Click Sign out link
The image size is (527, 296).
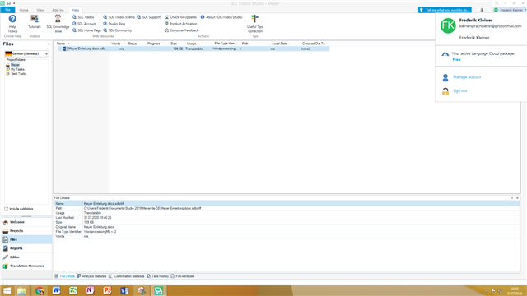459,91
